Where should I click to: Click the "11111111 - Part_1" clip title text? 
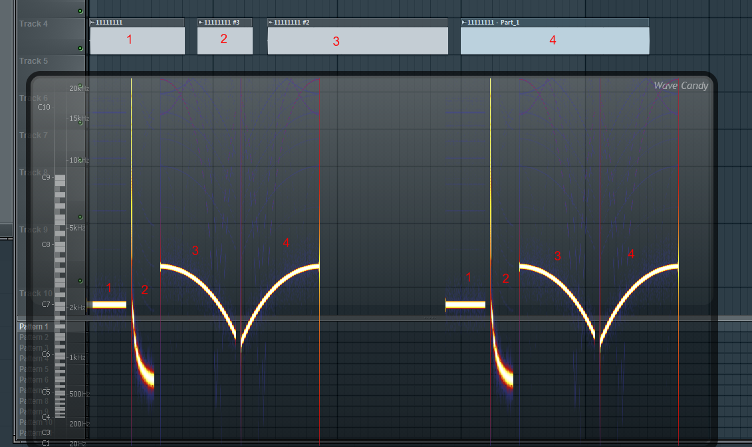pyautogui.click(x=493, y=23)
